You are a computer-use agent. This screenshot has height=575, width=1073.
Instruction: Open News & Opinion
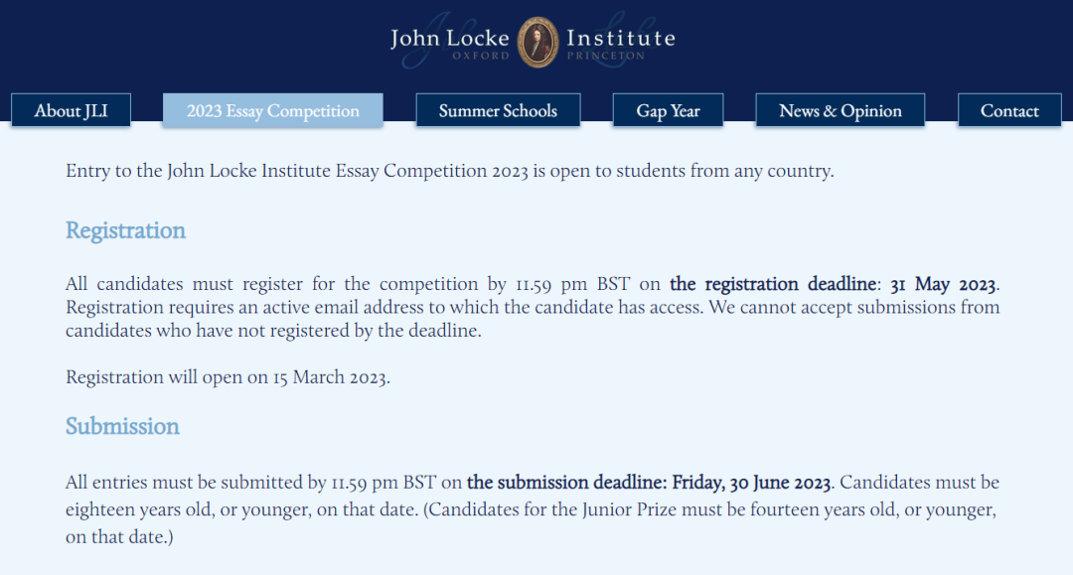[x=841, y=111]
